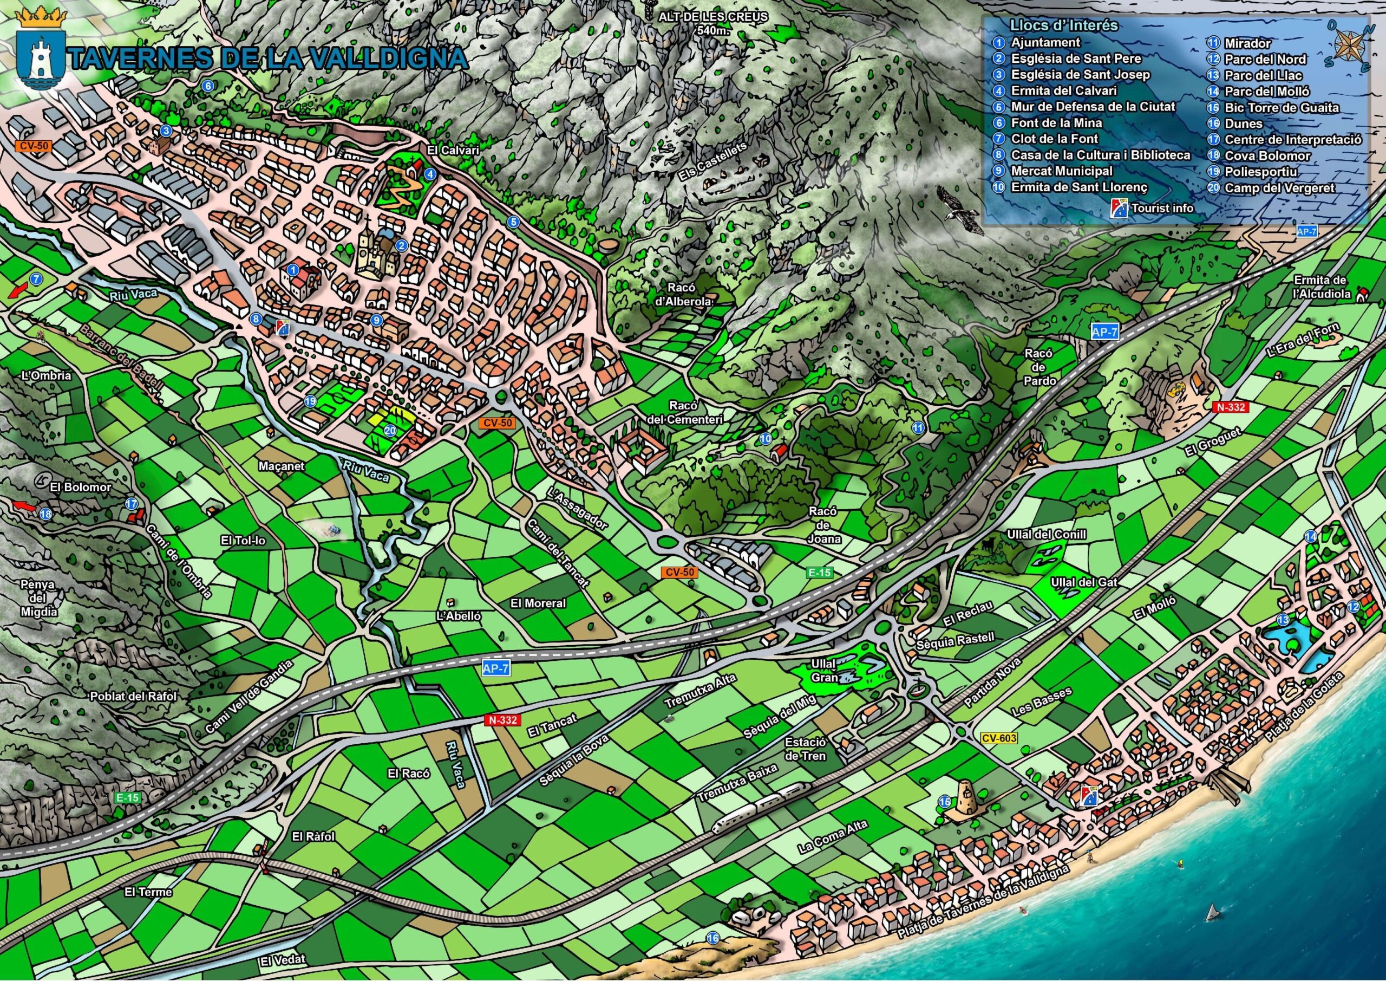Click map marker 7 beside the red arrow
This screenshot has height=981, width=1386.
[x=36, y=279]
